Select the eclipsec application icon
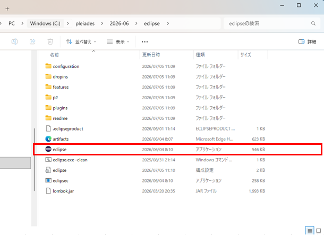The image size is (324, 235). pos(48,180)
